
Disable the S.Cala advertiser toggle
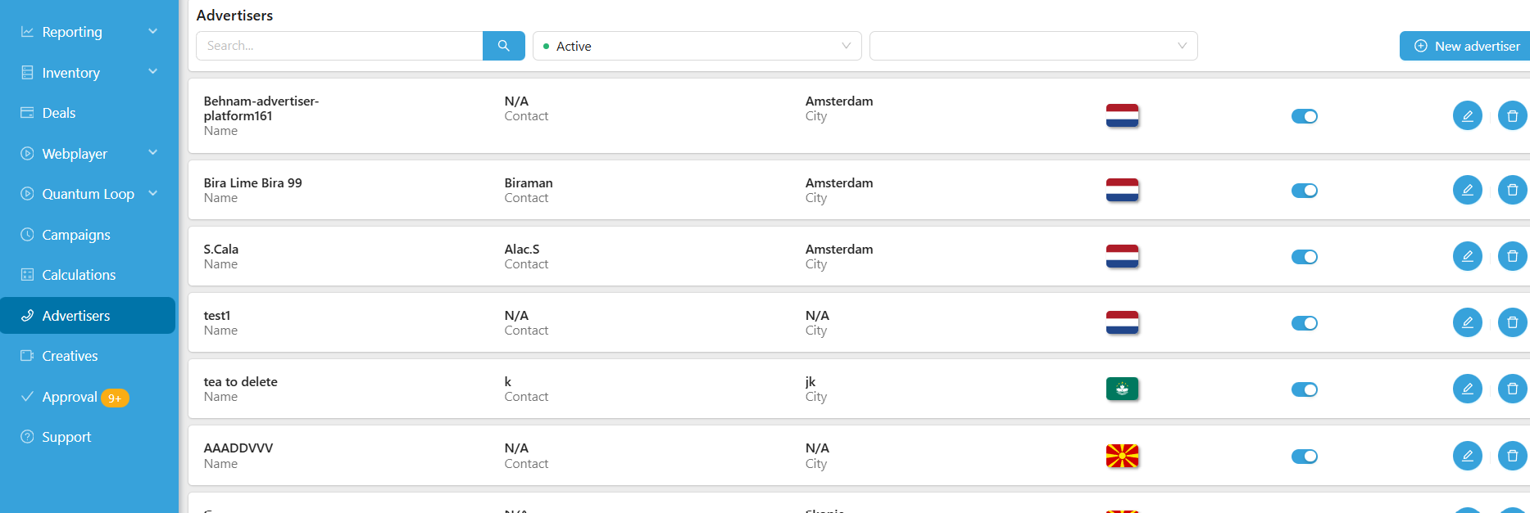(x=1304, y=257)
